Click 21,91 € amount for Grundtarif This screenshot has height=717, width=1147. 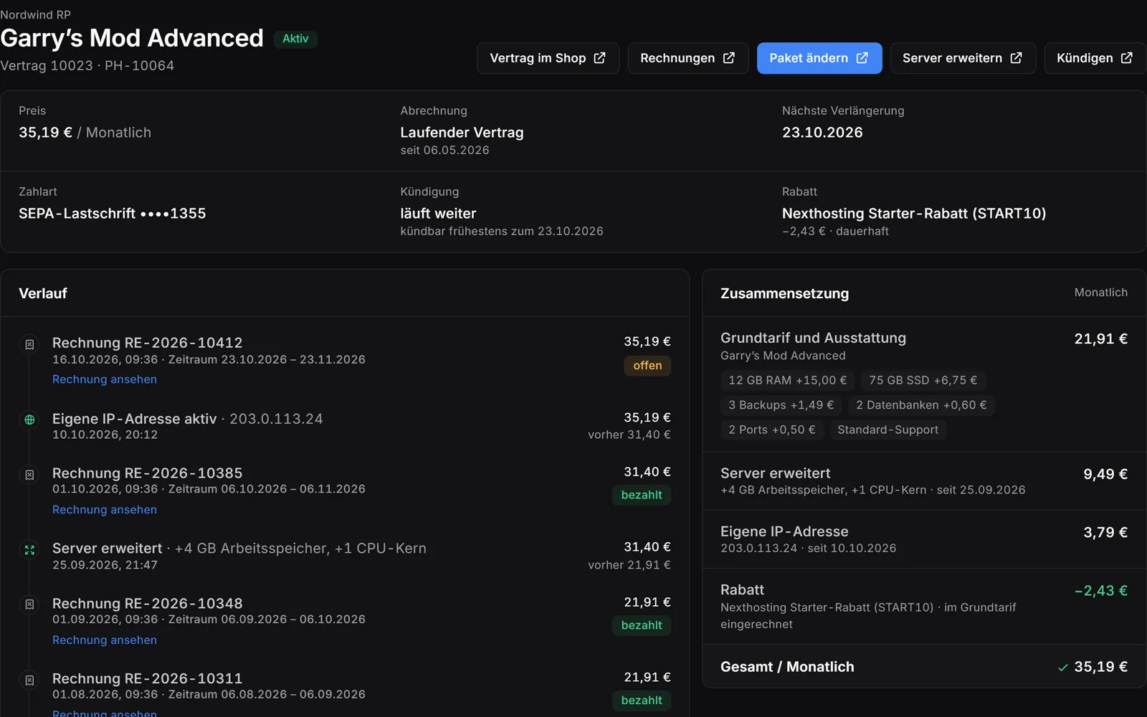[x=1100, y=338]
